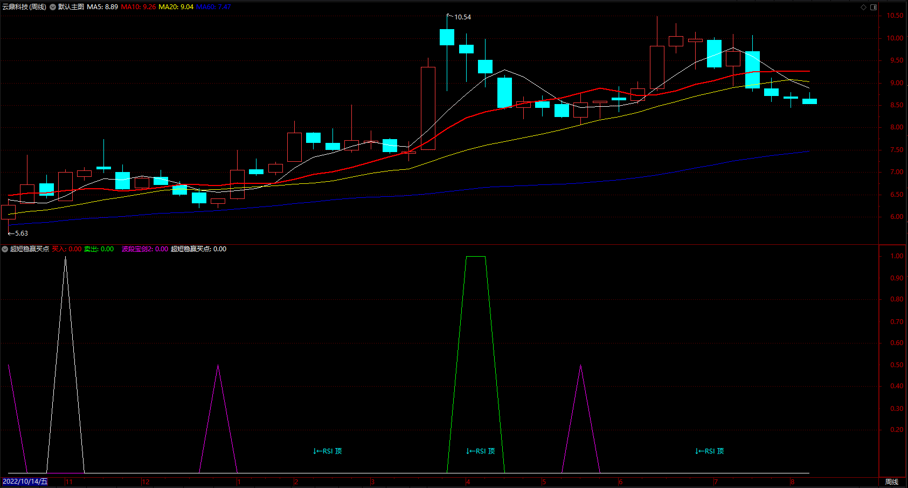Image resolution: width=908 pixels, height=488 pixels.
Task: Click month 4 on the time axis
Action: point(468,482)
